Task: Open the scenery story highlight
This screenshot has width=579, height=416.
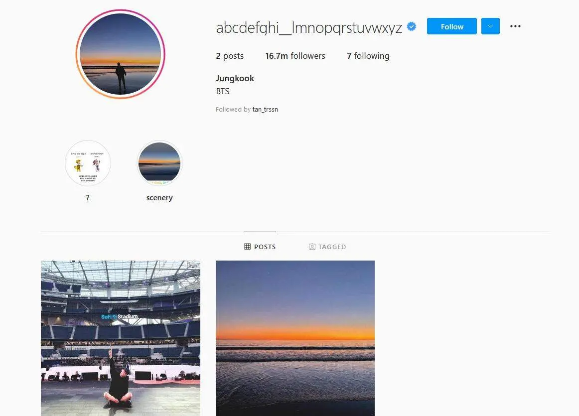Action: [159, 163]
